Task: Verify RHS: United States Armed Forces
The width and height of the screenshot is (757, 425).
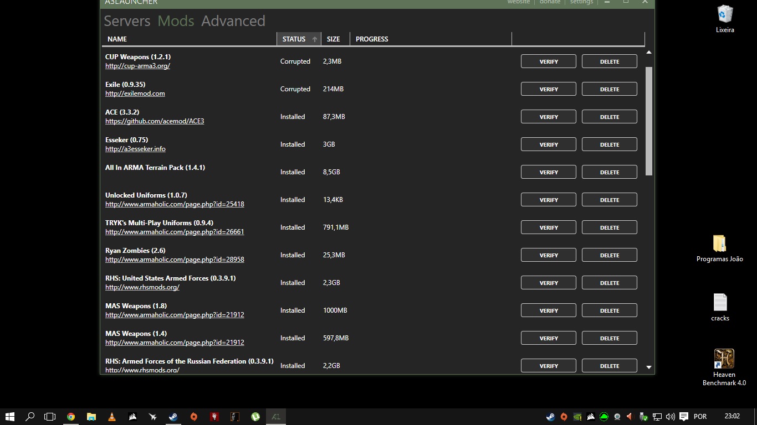Action: [549, 283]
